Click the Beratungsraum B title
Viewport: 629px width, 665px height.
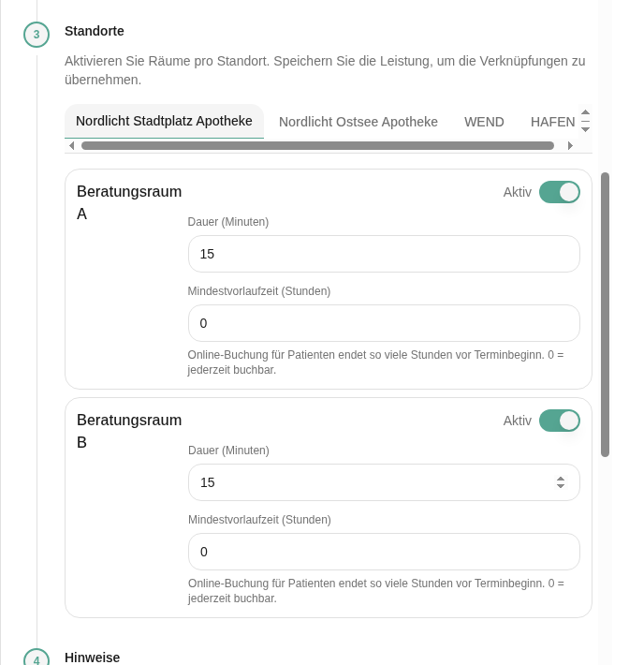point(129,432)
